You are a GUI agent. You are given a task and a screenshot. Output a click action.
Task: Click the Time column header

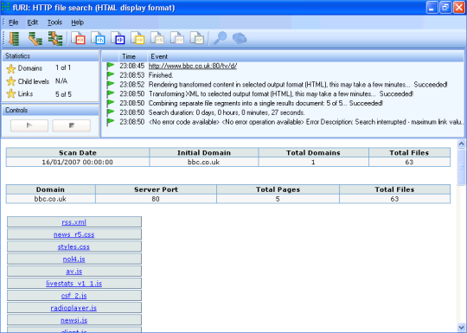pyautogui.click(x=133, y=56)
